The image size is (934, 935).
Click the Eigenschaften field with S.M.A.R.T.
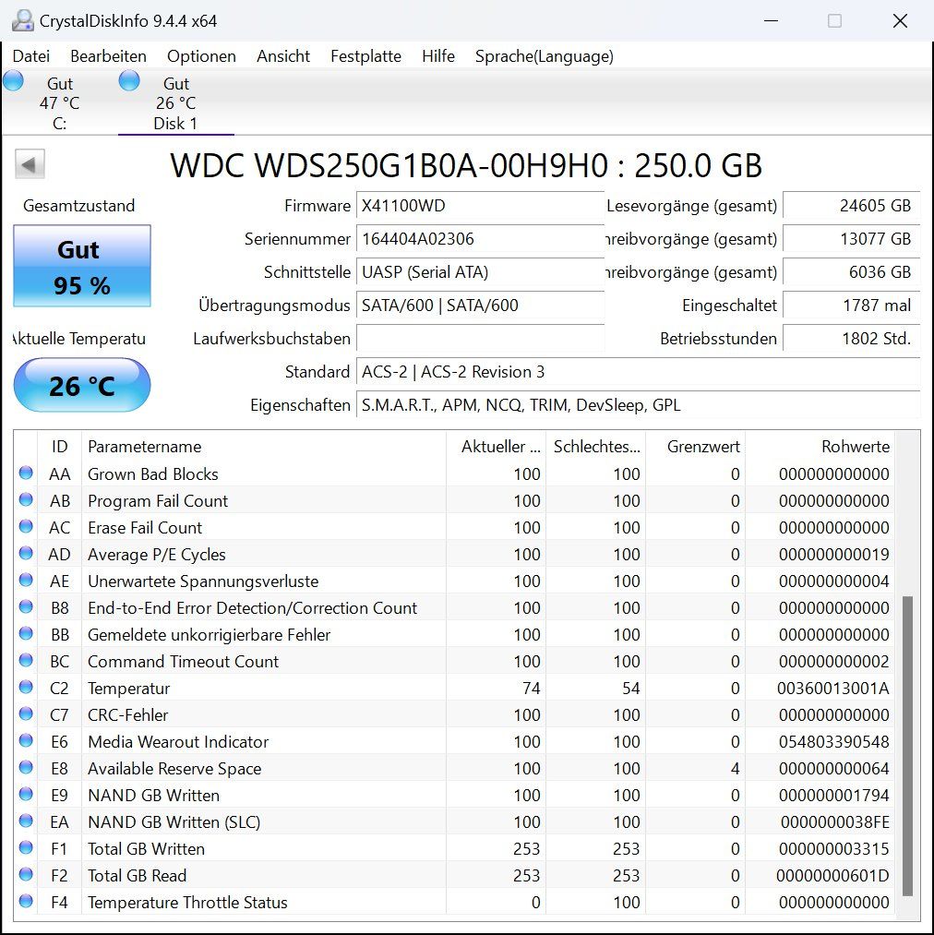[638, 405]
